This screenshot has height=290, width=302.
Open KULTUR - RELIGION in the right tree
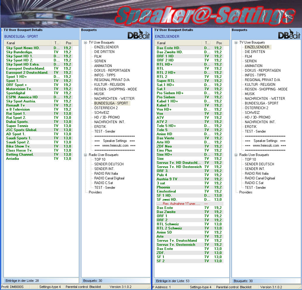[x=260, y=85]
